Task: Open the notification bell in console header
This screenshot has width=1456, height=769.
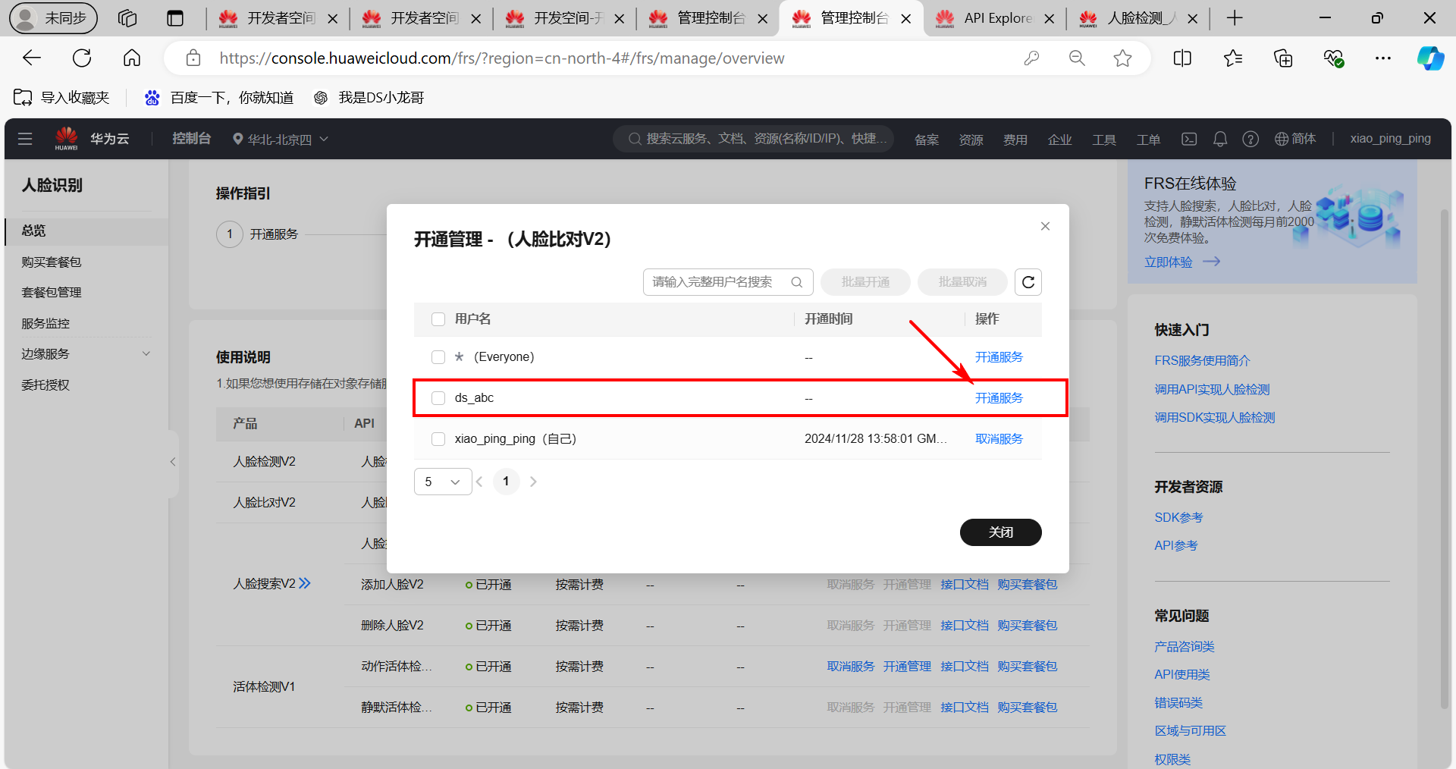Action: click(1219, 139)
